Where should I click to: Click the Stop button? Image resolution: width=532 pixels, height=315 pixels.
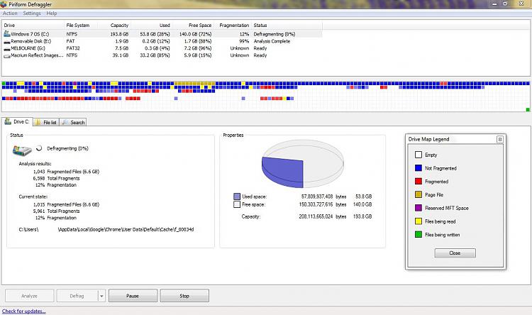pos(184,296)
